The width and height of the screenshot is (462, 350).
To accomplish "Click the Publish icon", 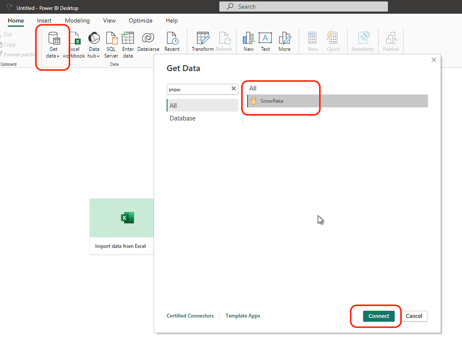I will (391, 38).
